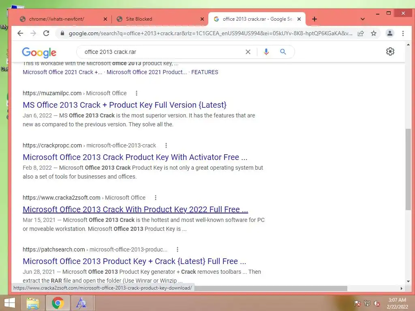Focus the address bar URL

[x=210, y=33]
